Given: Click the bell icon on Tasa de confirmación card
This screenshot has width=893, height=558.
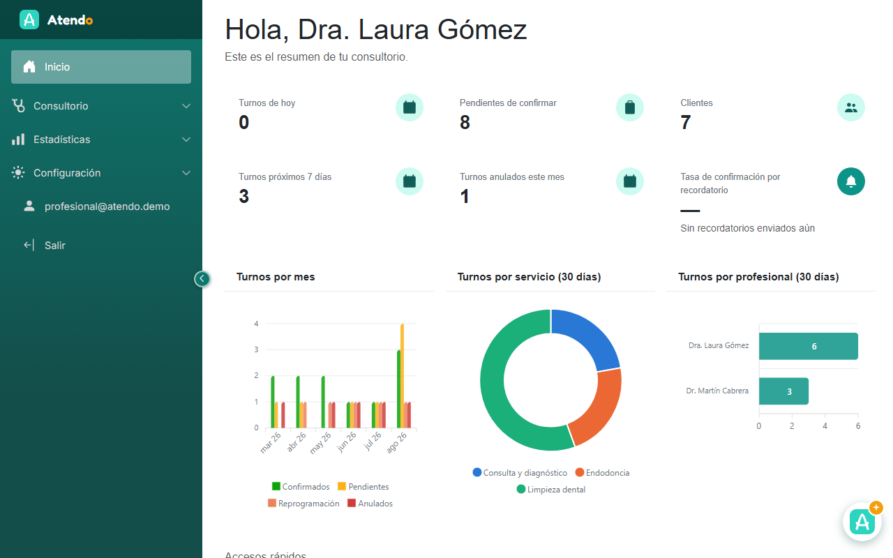Looking at the screenshot, I should (x=851, y=181).
